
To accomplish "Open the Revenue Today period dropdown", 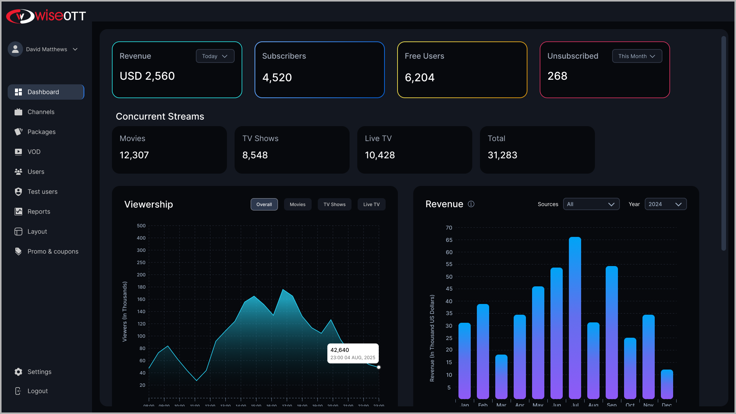I will point(215,56).
